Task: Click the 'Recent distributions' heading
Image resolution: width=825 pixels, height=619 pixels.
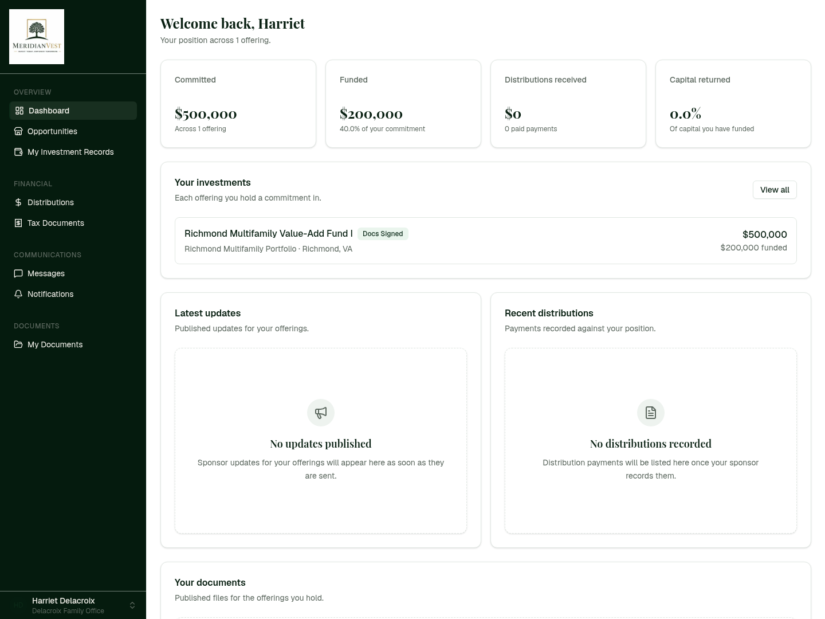Action: (x=549, y=313)
